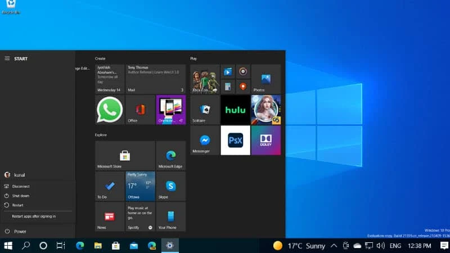450x253 pixels.
Task: Open the 12:38 PM clock
Action: [419, 246]
